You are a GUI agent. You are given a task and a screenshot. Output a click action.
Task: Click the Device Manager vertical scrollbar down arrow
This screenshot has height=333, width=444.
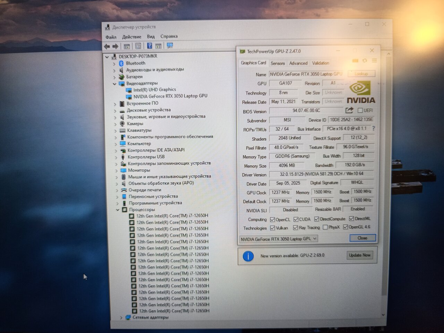tap(383, 315)
